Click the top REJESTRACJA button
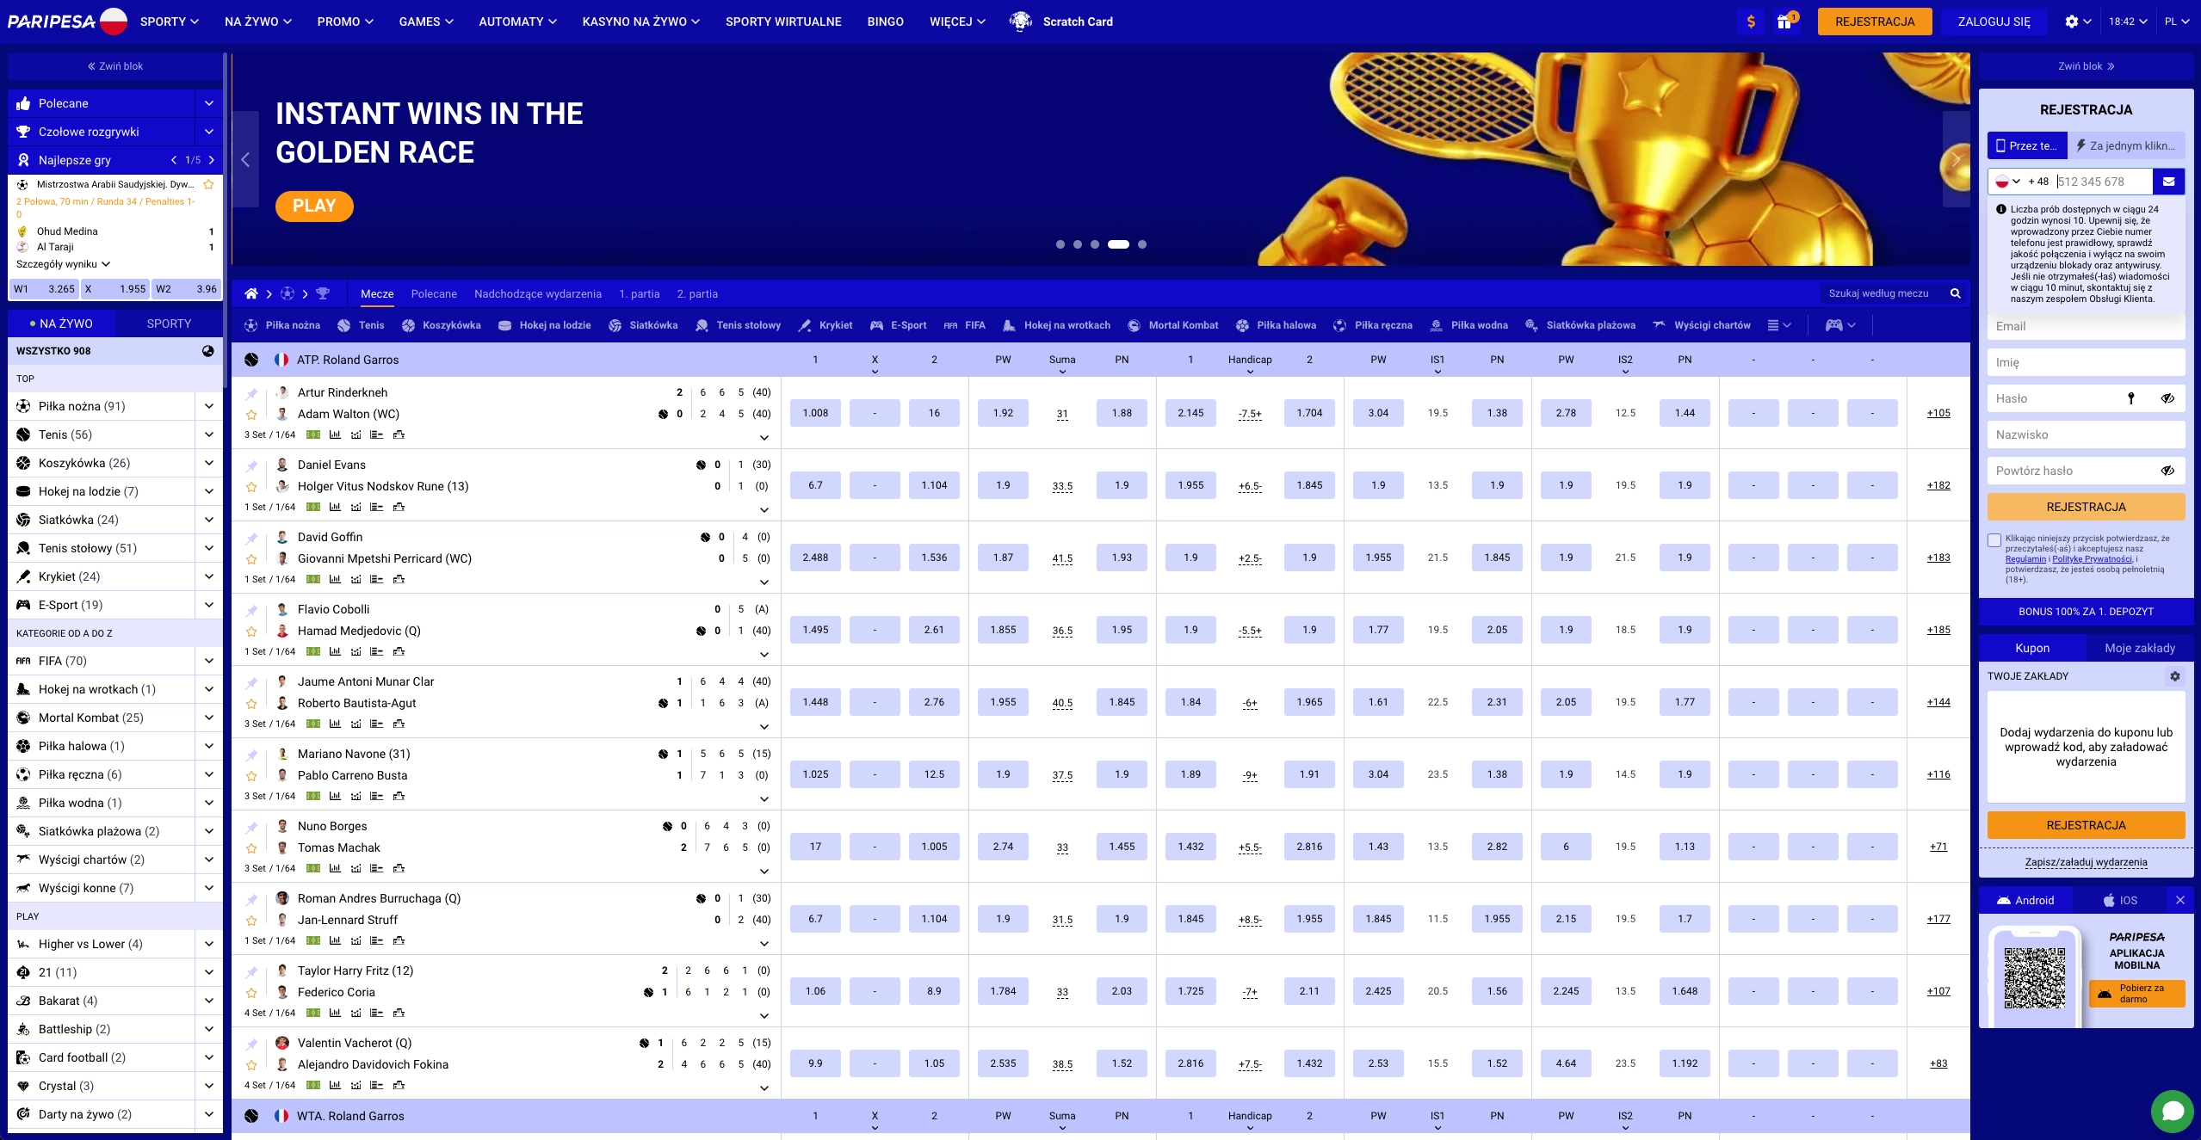The width and height of the screenshot is (2201, 1140). pyautogui.click(x=1875, y=22)
